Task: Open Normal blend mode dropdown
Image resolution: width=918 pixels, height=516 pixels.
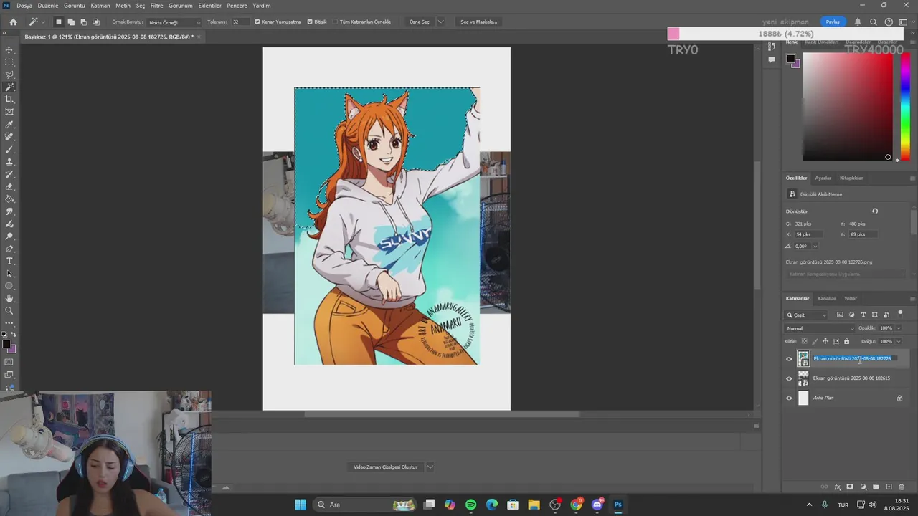Action: pyautogui.click(x=820, y=328)
